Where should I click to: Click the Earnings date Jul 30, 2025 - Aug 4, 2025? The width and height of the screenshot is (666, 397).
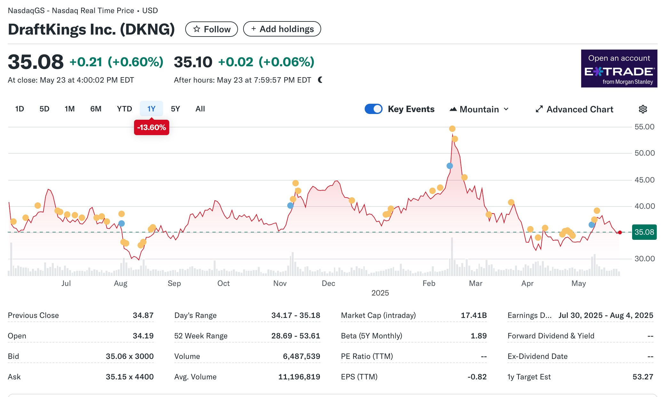606,315
